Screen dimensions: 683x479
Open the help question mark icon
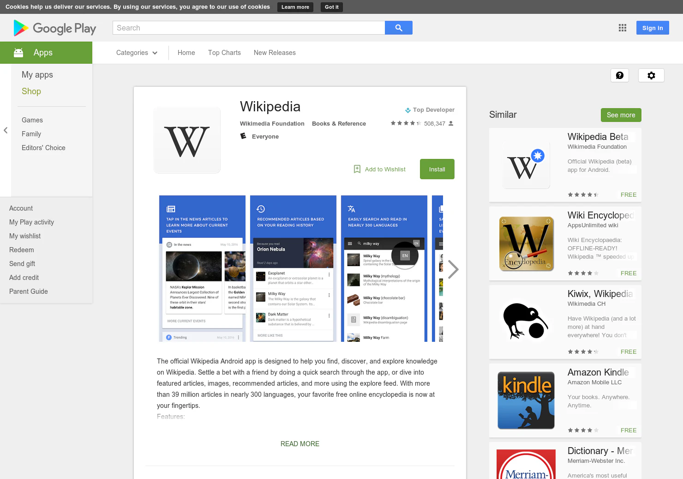pyautogui.click(x=620, y=75)
